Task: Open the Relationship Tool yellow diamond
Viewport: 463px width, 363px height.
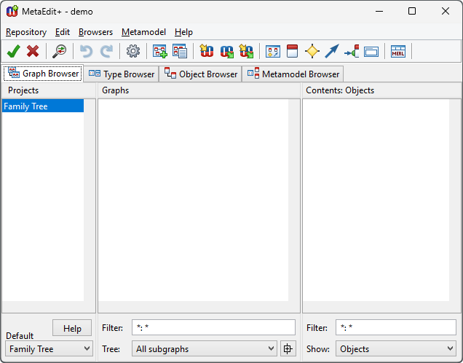Action: [312, 52]
